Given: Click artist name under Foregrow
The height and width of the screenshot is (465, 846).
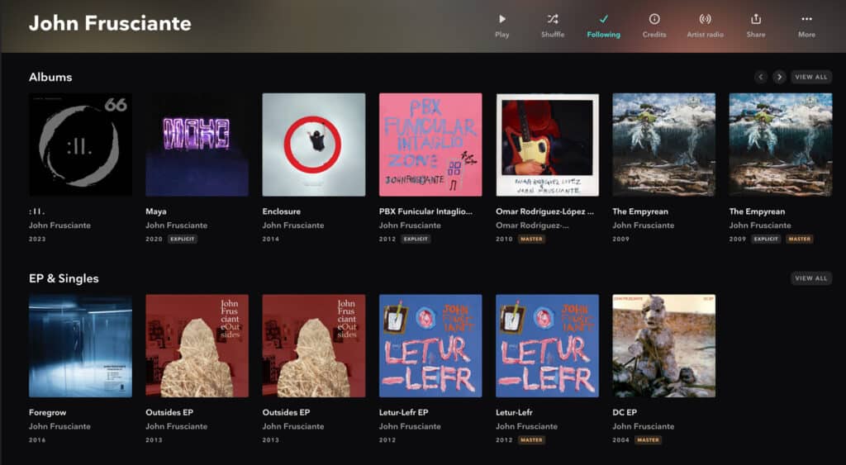Looking at the screenshot, I should pyautogui.click(x=59, y=426).
